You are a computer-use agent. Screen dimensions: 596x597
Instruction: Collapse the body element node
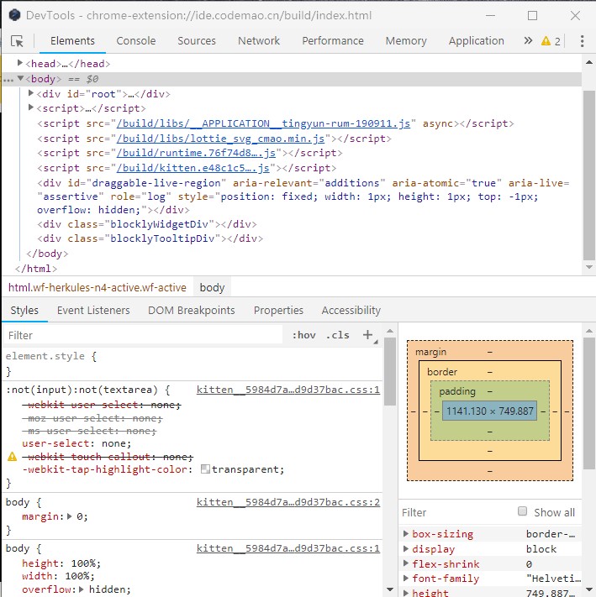pyautogui.click(x=21, y=78)
